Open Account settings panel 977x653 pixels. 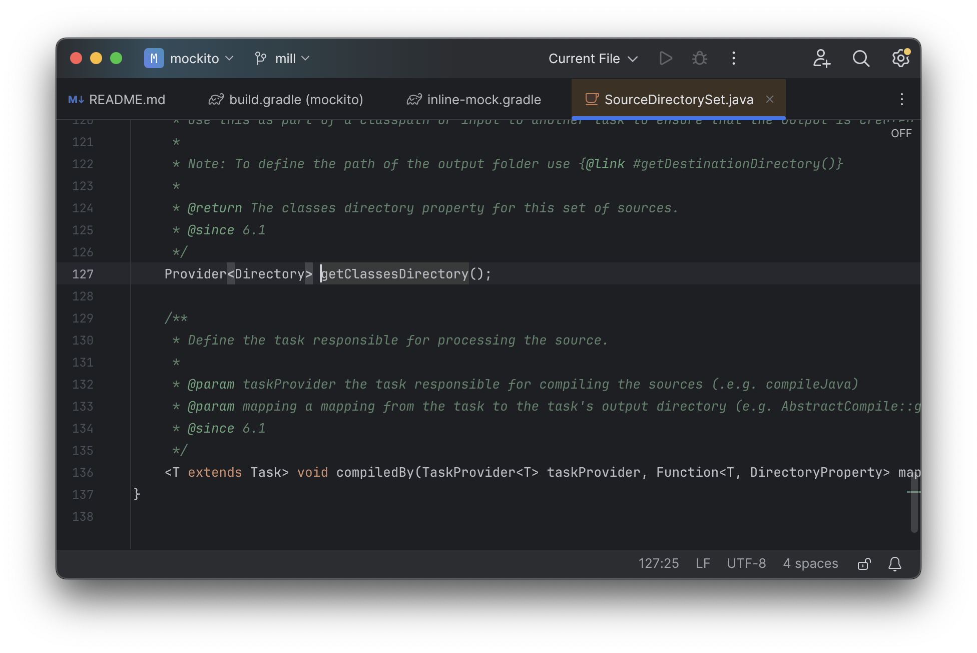(820, 58)
